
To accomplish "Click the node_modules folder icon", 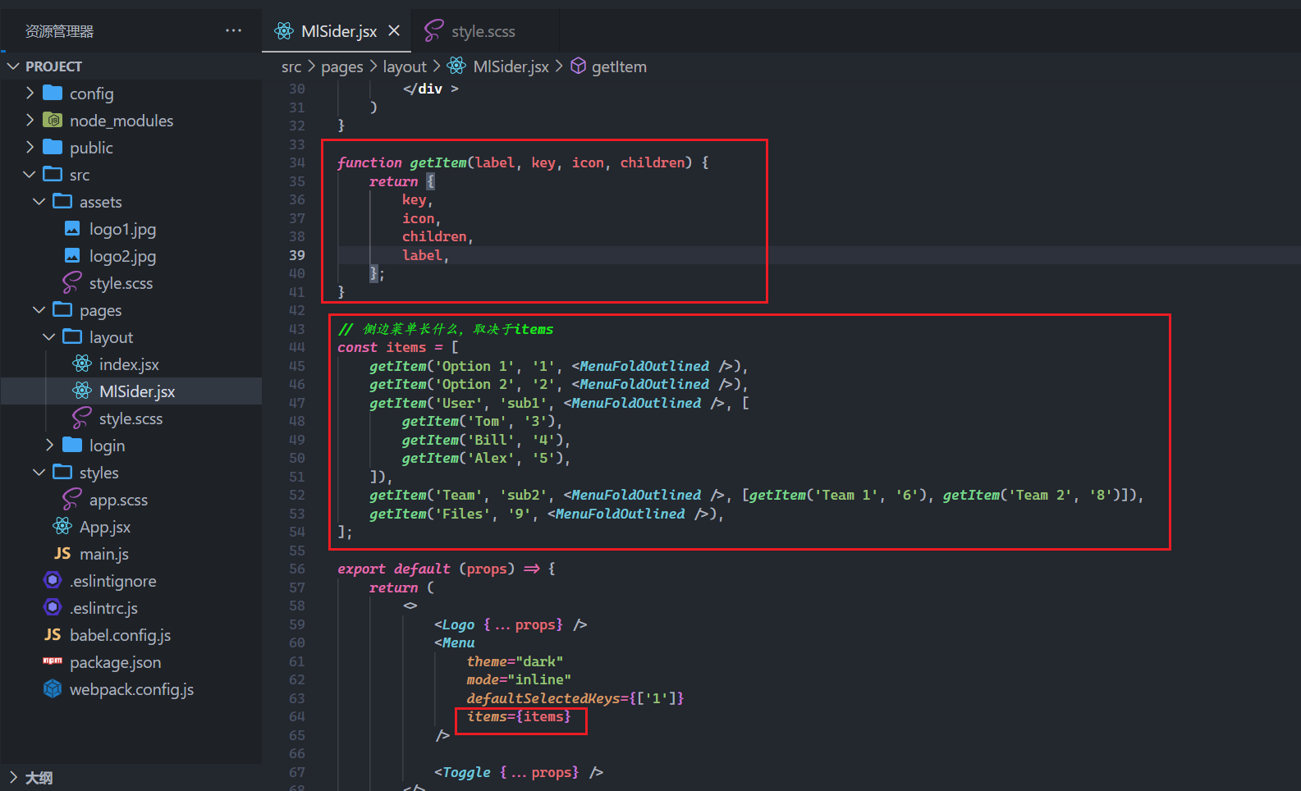I will pos(53,120).
